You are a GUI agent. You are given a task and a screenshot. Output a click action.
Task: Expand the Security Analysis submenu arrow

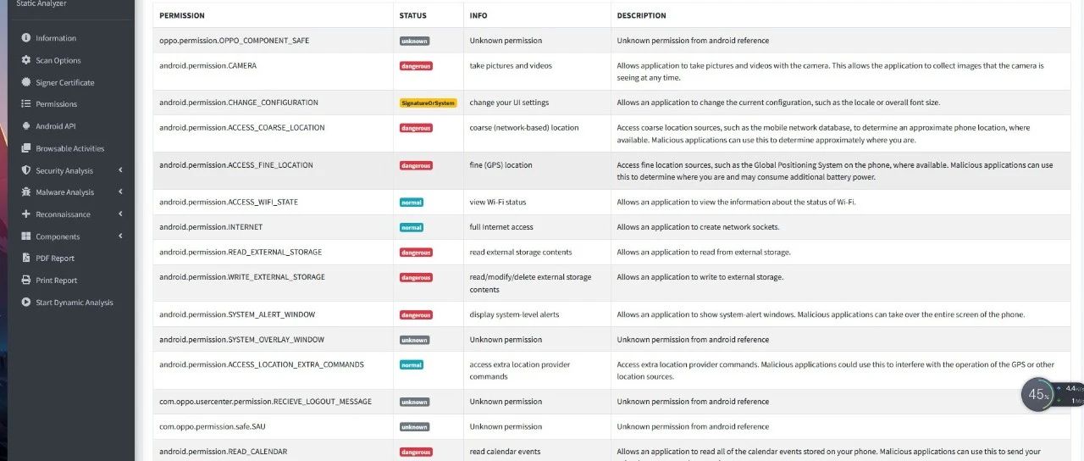pyautogui.click(x=120, y=170)
